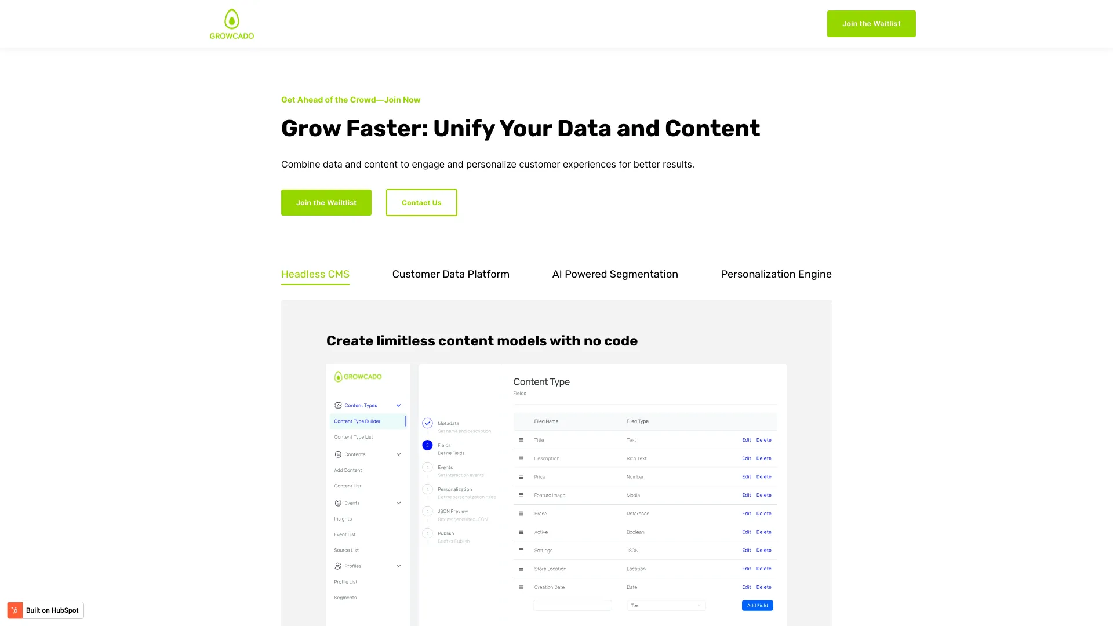Select the Customer Data Platform tab
Viewport: 1113px width, 626px height.
click(x=450, y=274)
